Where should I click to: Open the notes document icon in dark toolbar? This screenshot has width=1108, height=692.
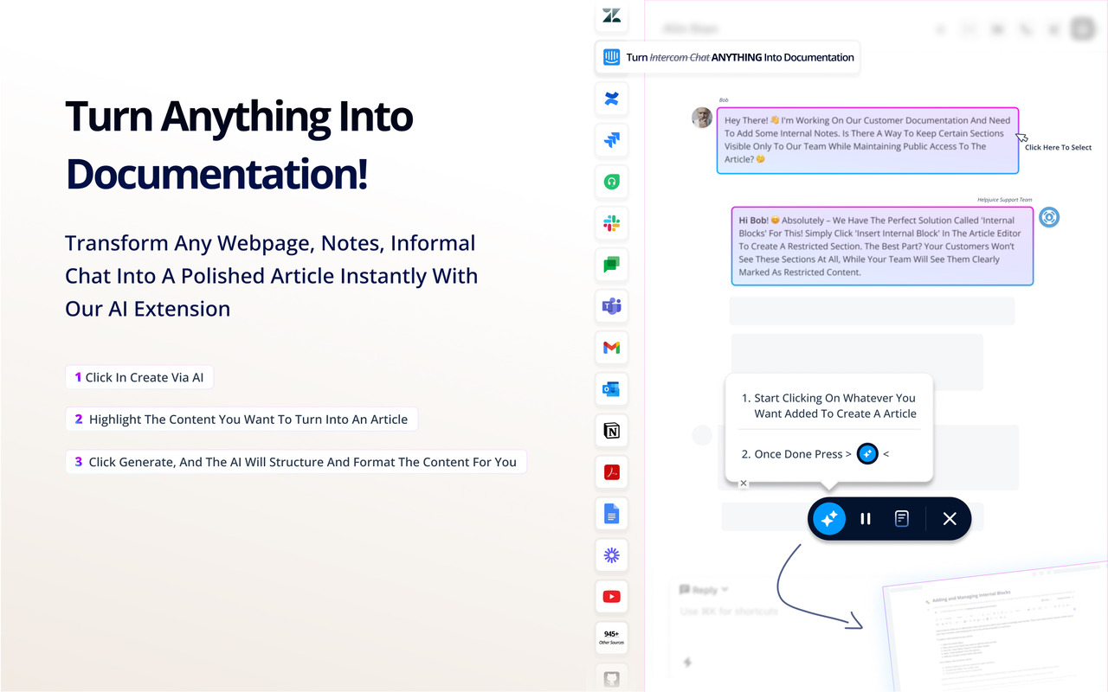pos(901,518)
